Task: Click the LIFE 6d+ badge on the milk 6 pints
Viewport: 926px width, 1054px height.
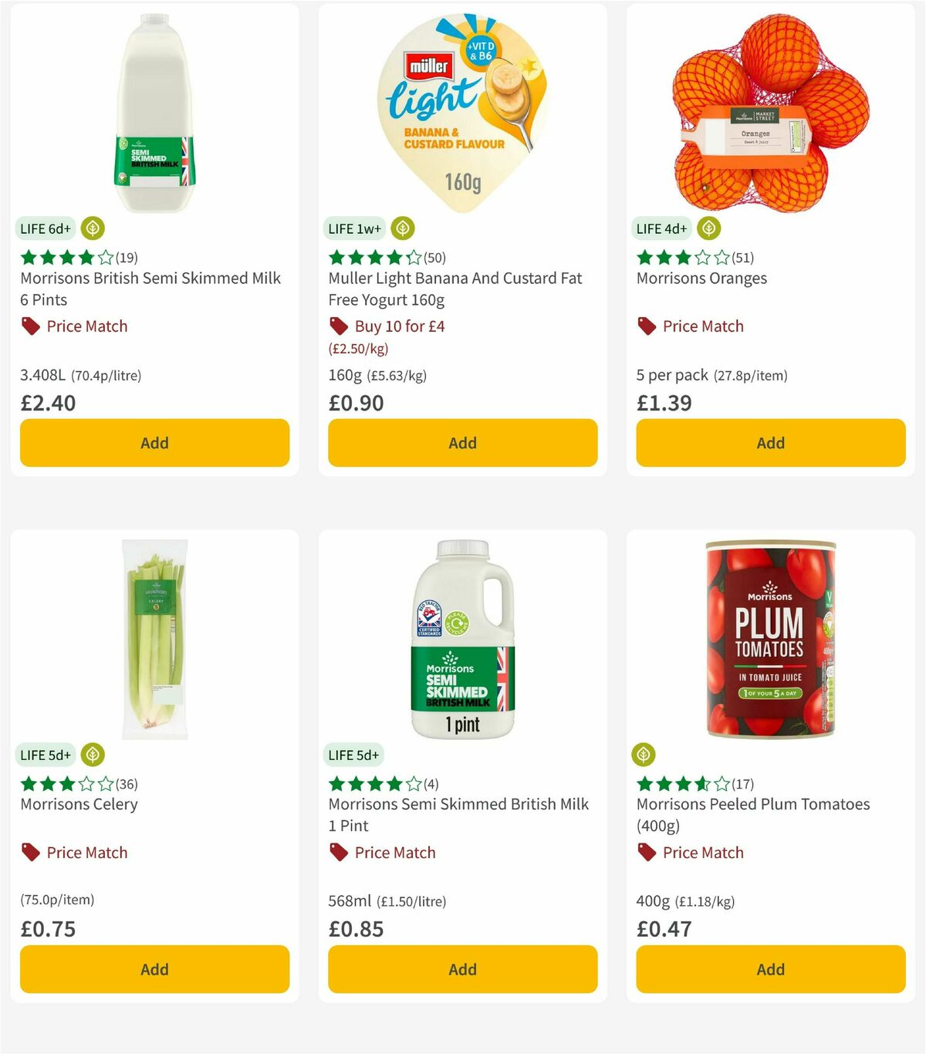Action: [45, 228]
